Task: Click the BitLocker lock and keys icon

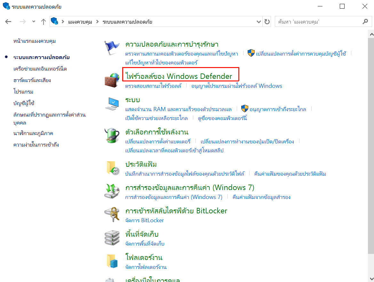Action: 112,214
